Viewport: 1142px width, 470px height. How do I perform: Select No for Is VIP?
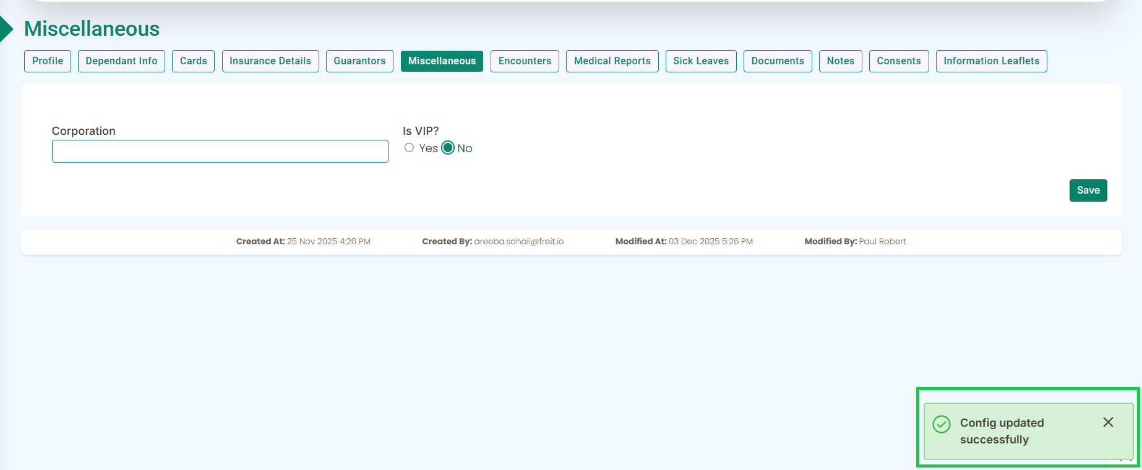coord(448,148)
